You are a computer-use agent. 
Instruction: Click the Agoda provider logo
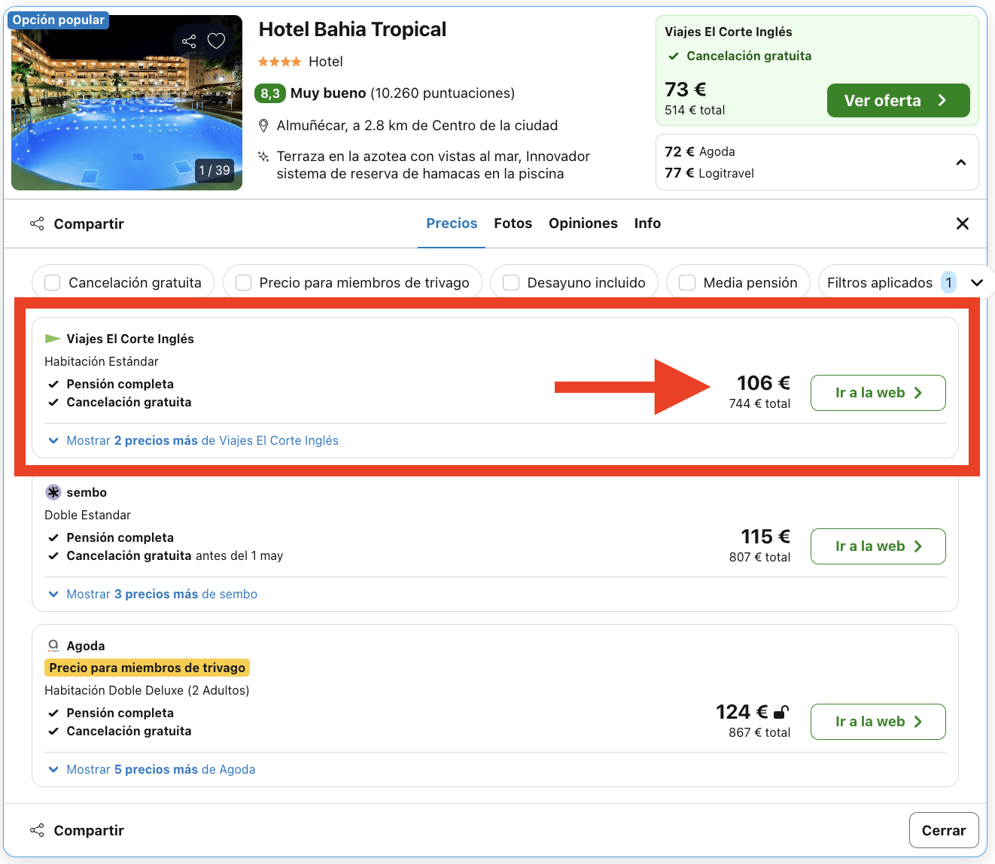53,645
